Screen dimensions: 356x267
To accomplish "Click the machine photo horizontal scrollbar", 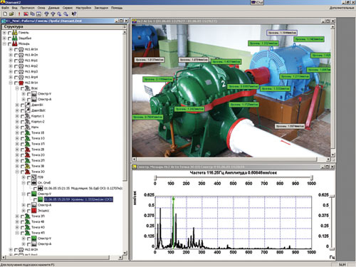I will pos(231,159).
